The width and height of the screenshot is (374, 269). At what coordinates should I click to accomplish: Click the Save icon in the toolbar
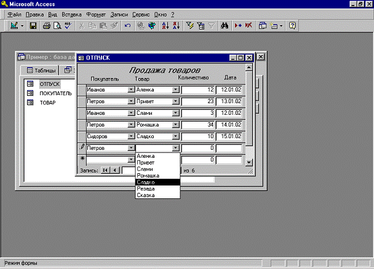coord(33,26)
